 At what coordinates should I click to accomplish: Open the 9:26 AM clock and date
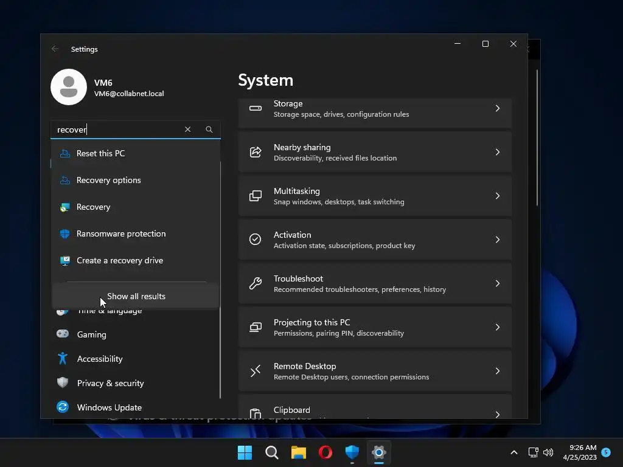pyautogui.click(x=580, y=452)
